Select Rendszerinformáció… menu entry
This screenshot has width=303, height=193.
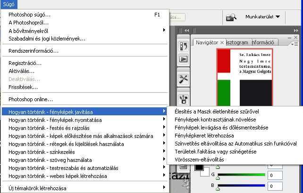click(x=84, y=51)
